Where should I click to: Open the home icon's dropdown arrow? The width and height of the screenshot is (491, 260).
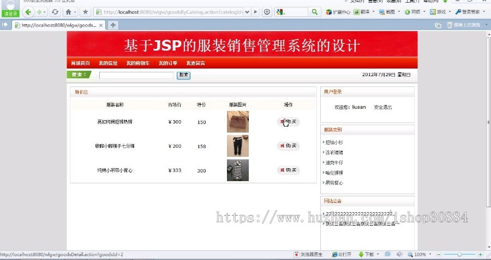click(75, 13)
